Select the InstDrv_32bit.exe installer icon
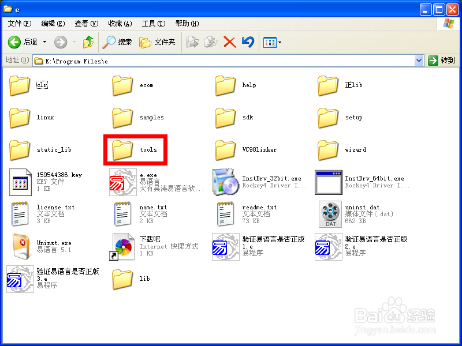Viewport: 462px width, 346px height. click(x=226, y=182)
